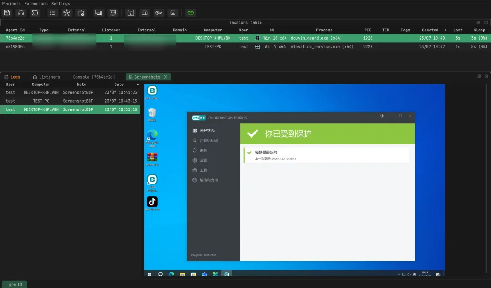Image resolution: width=491 pixels, height=288 pixels.
Task: Open the Settings menu
Action: click(60, 4)
